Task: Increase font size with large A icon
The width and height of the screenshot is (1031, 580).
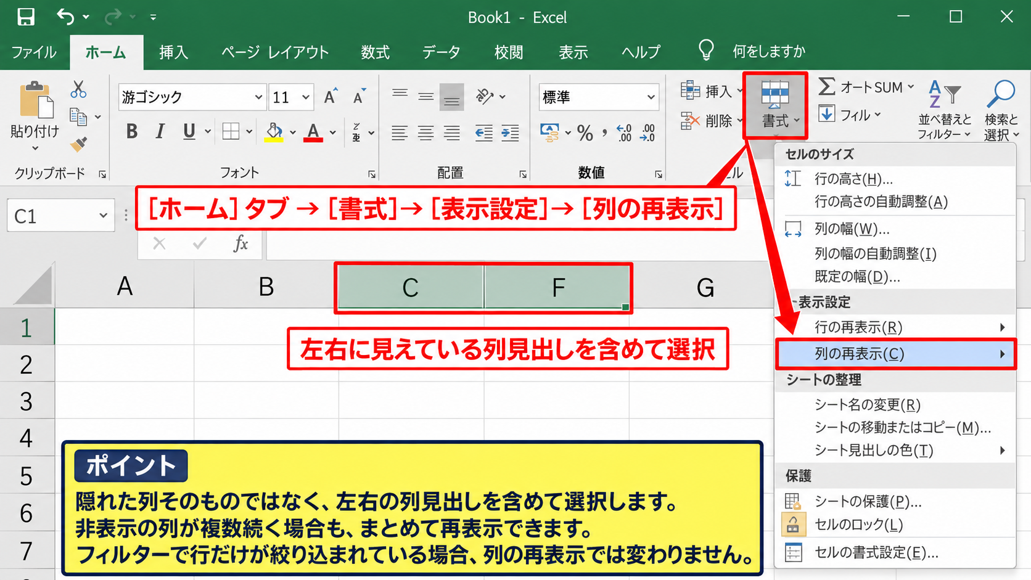Action: click(331, 97)
